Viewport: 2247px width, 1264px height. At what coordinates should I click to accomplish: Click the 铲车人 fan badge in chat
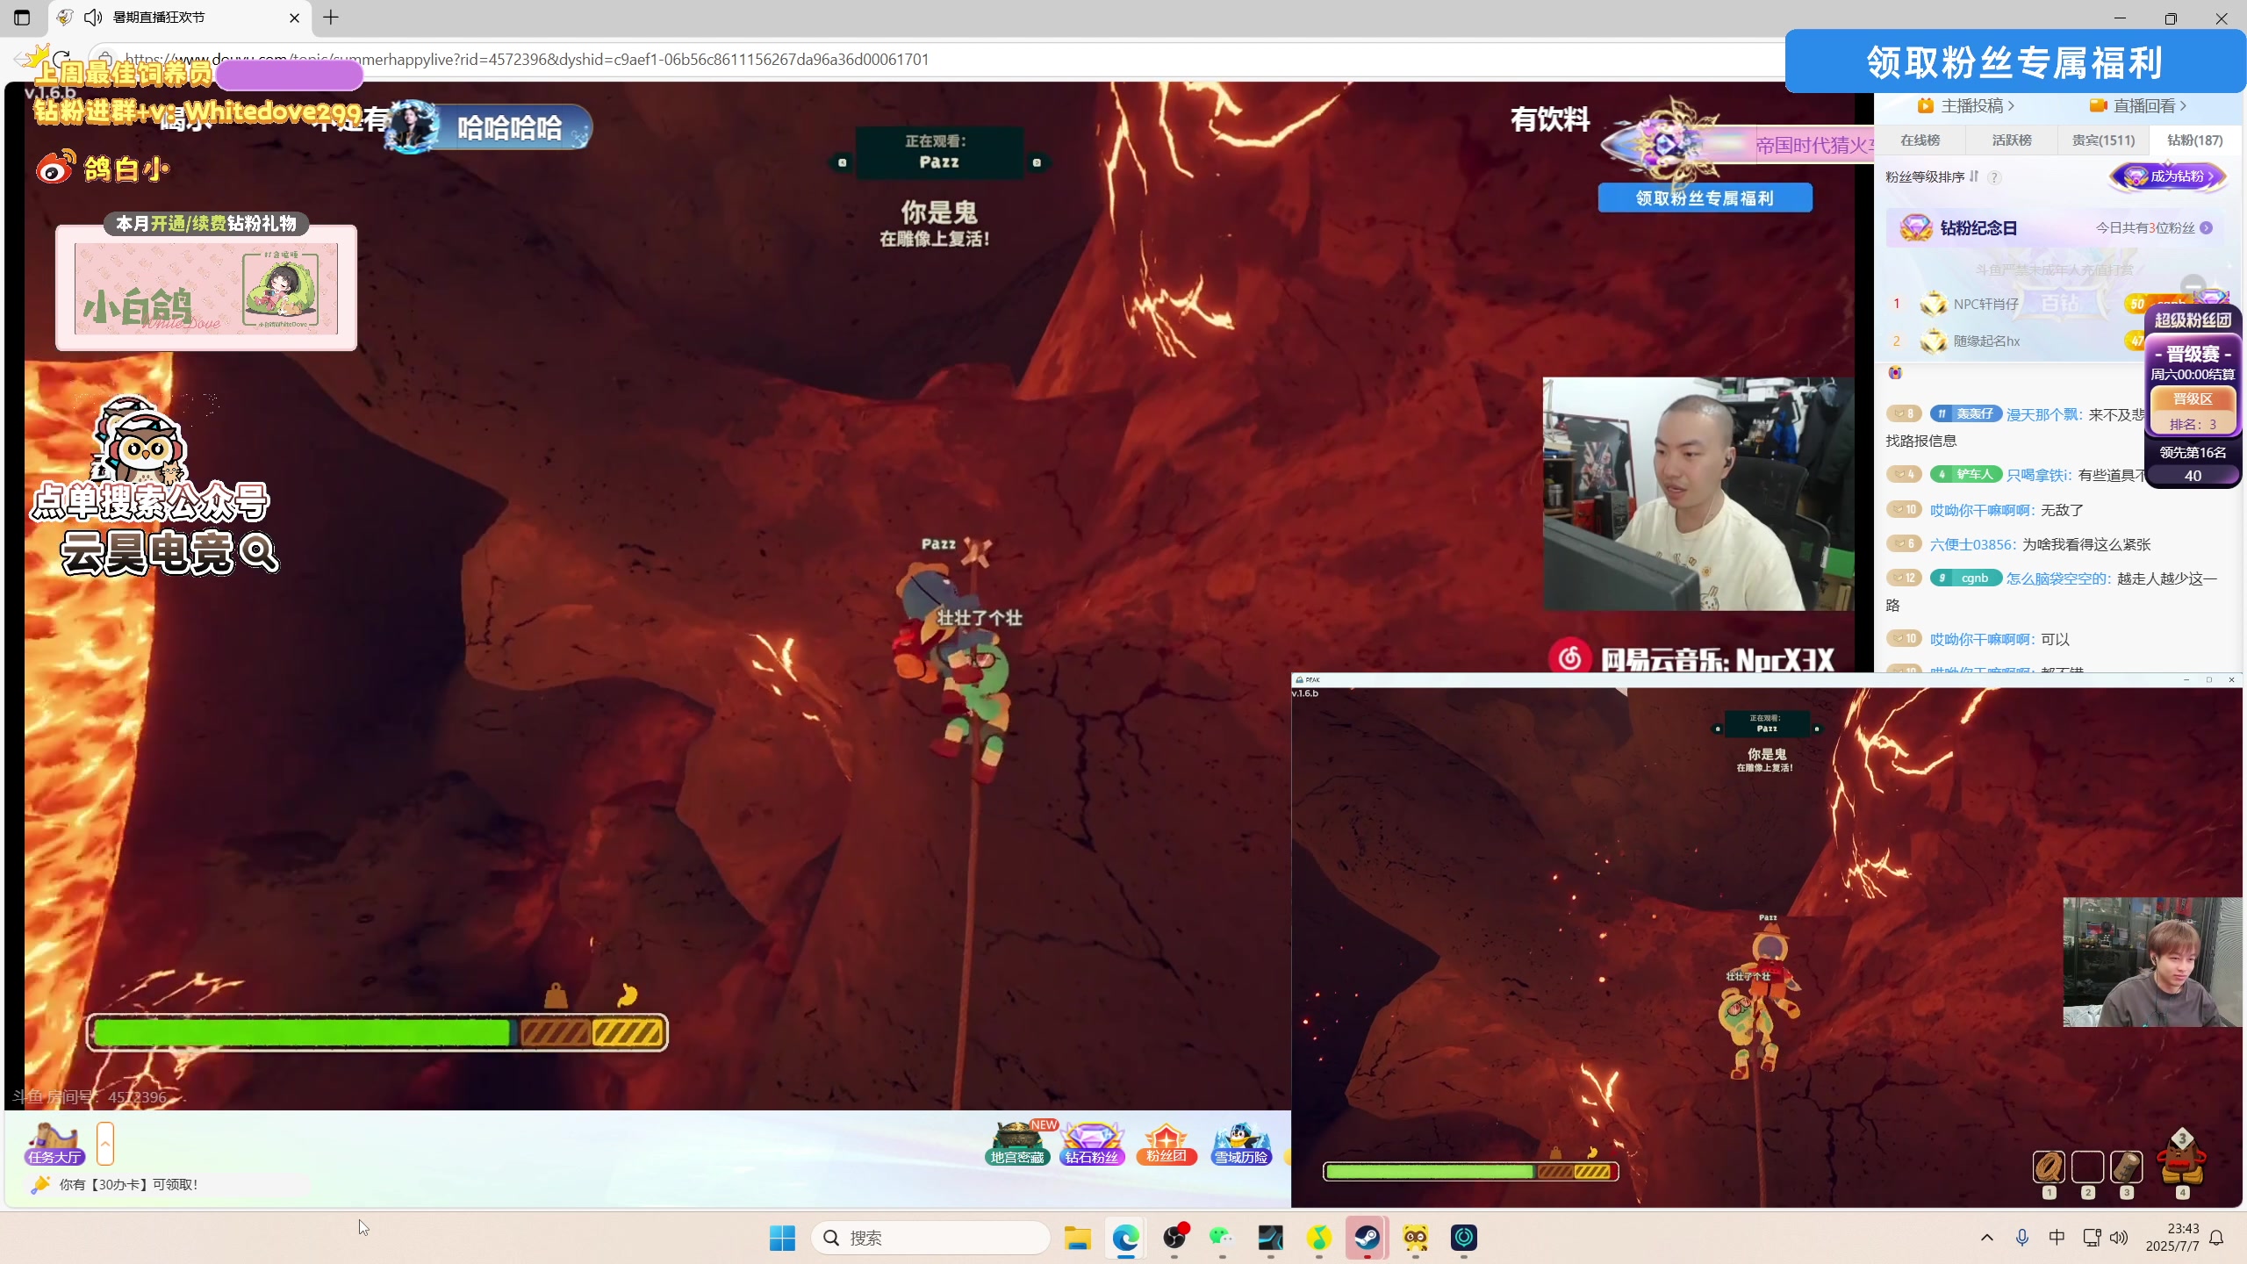(x=1966, y=474)
